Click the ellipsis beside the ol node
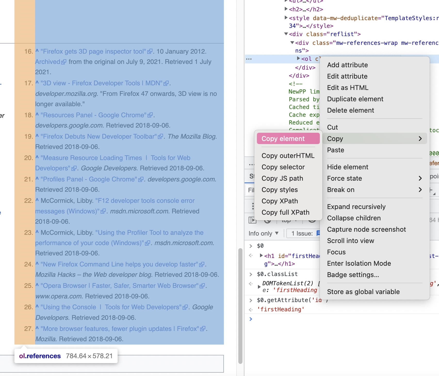This screenshot has height=376, width=439. tap(249, 59)
